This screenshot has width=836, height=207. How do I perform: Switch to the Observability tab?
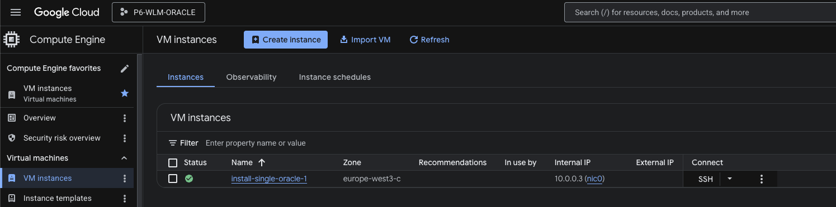(x=251, y=77)
